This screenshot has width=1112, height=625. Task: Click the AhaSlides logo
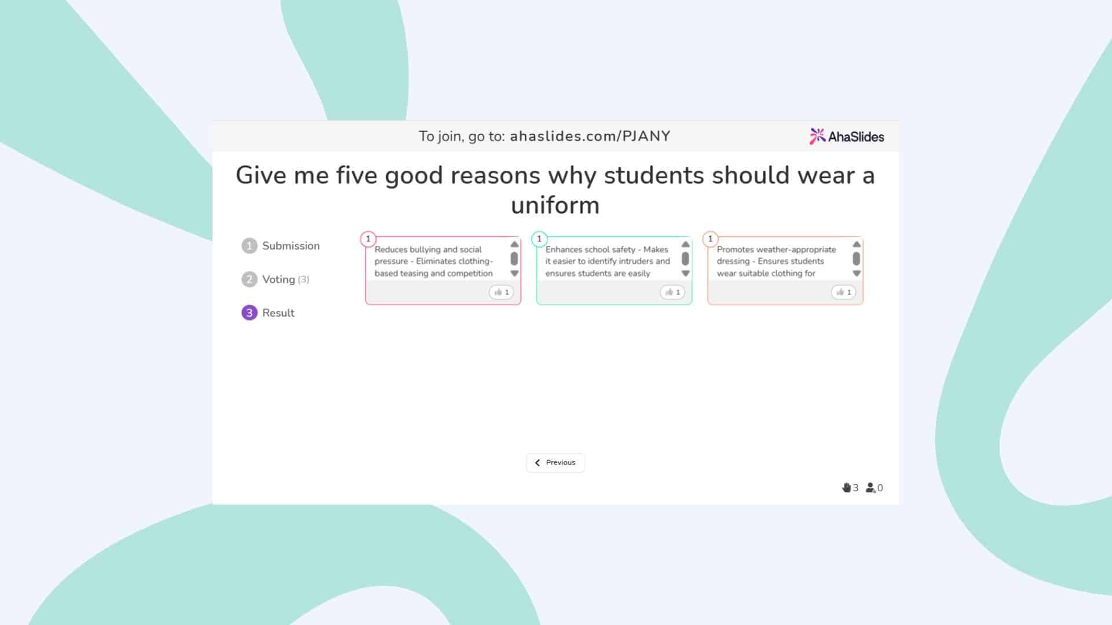(x=847, y=136)
